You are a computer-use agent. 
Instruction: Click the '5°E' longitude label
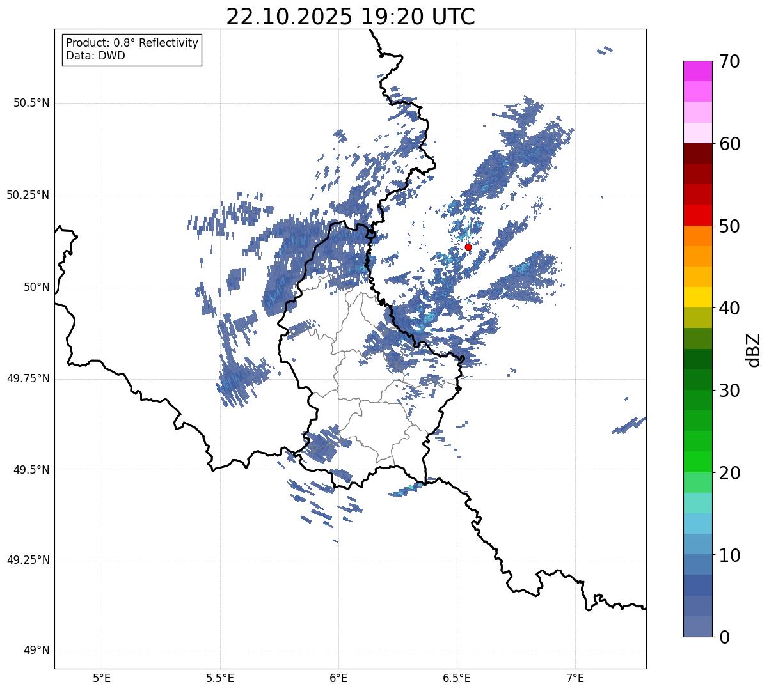point(102,678)
